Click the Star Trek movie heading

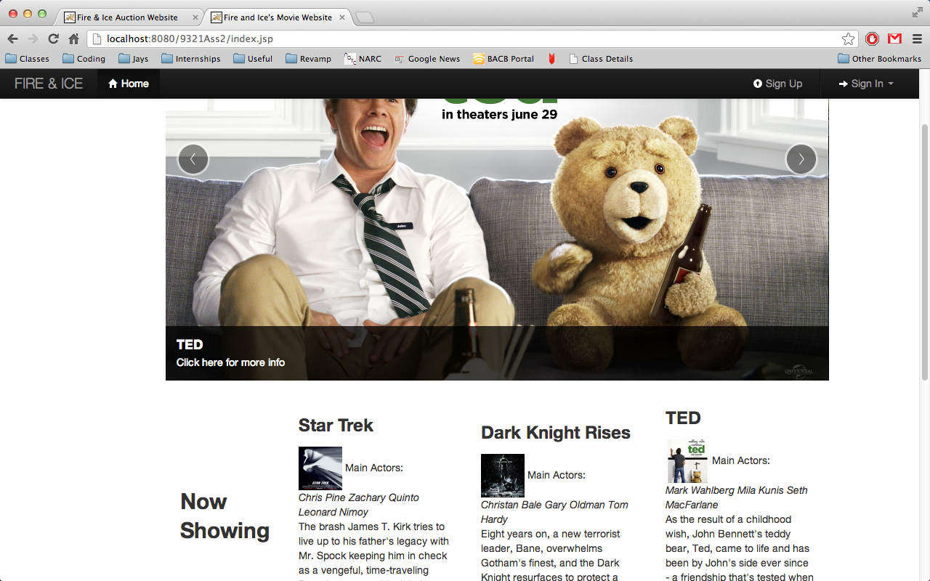[x=336, y=426]
